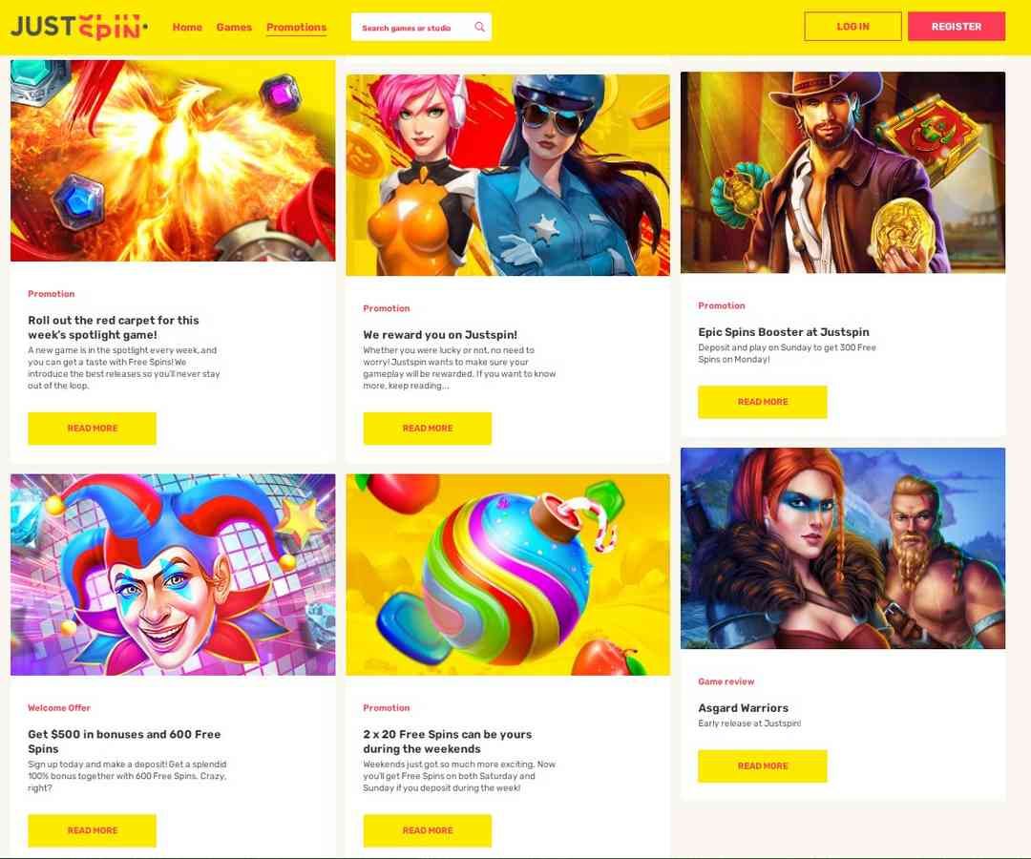Image resolution: width=1031 pixels, height=859 pixels.
Task: Open the phoenix spotlight game image
Action: pos(173,160)
